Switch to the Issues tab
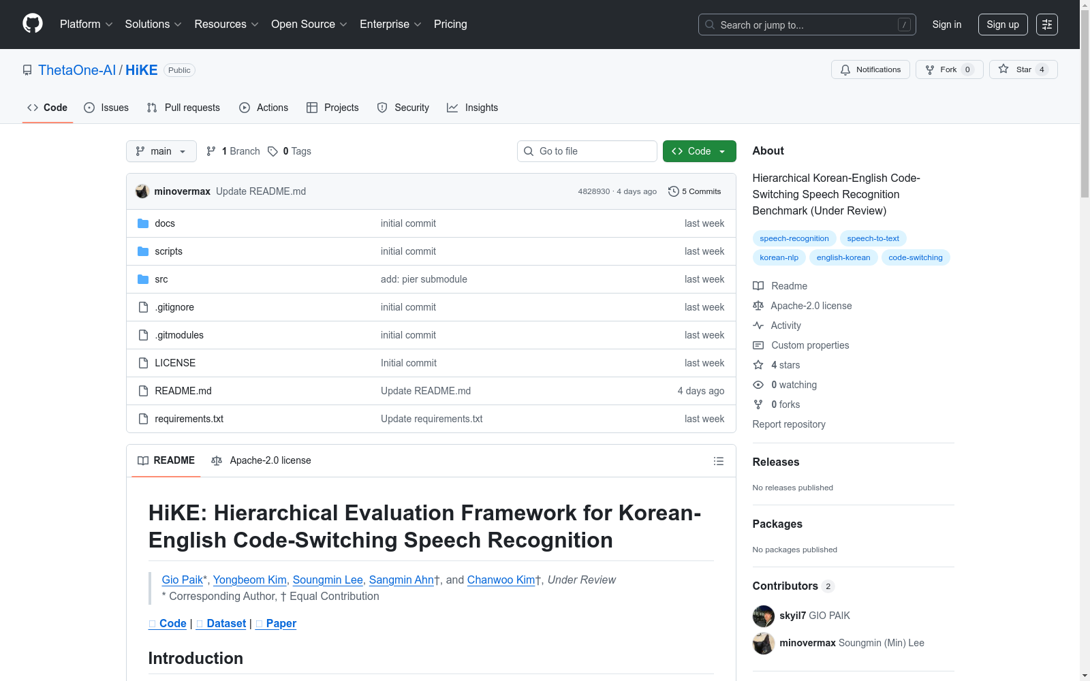 click(x=106, y=108)
